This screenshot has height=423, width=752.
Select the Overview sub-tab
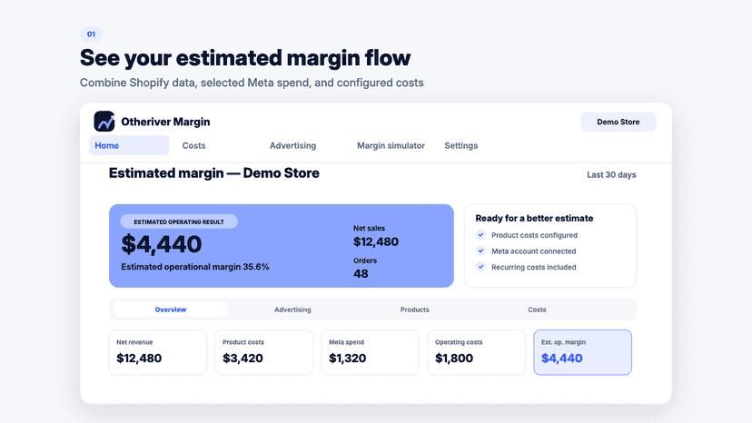click(x=170, y=310)
